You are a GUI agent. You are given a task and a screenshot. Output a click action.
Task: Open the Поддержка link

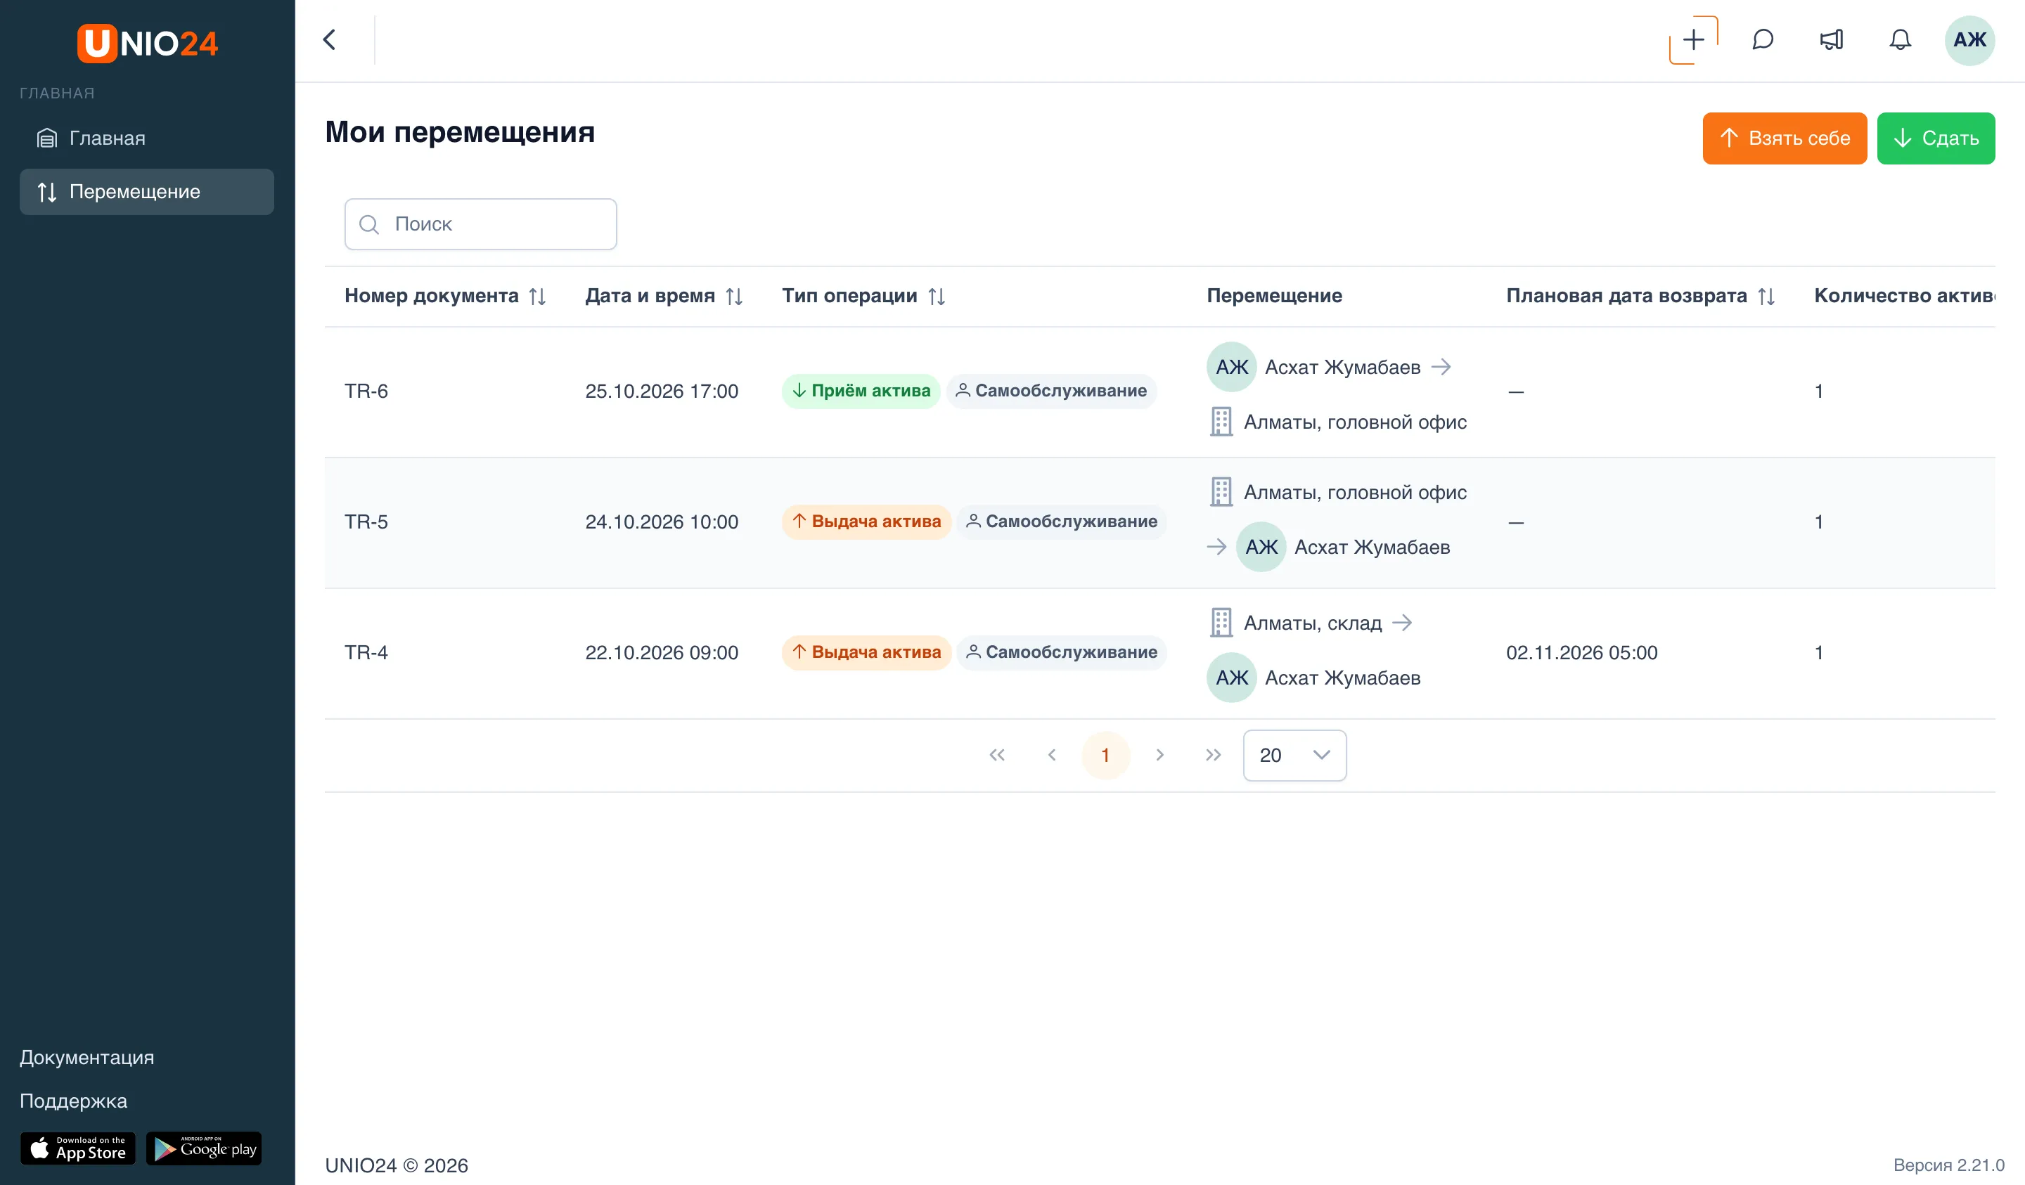tap(73, 1101)
